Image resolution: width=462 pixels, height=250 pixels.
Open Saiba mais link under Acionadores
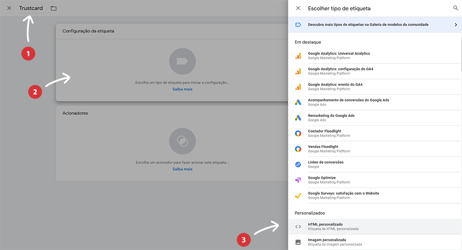pos(182,169)
